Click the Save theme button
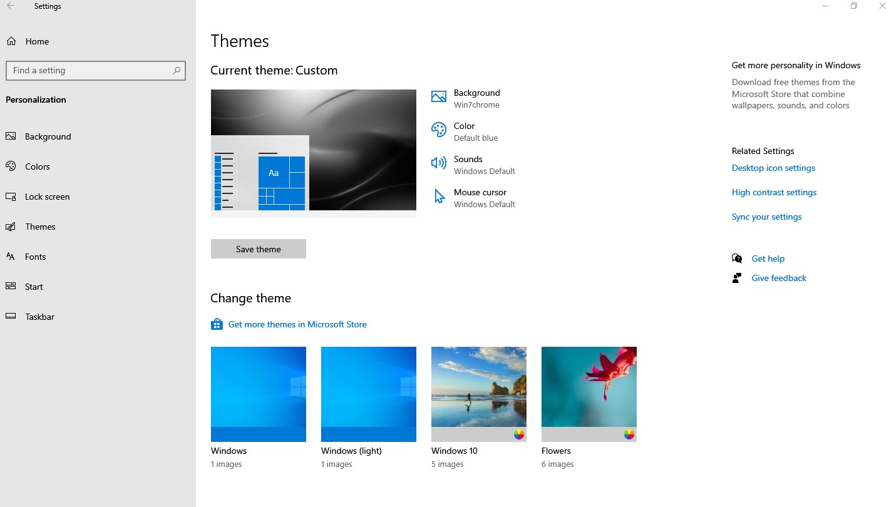 pyautogui.click(x=259, y=249)
